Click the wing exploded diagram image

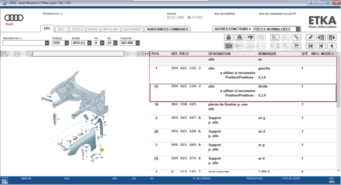click(x=75, y=117)
